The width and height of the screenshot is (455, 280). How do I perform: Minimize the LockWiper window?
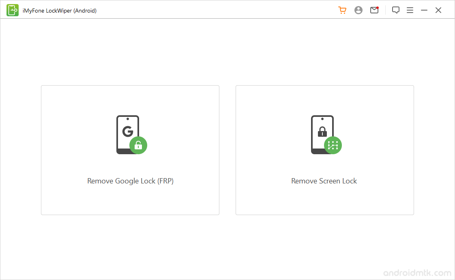pyautogui.click(x=424, y=11)
